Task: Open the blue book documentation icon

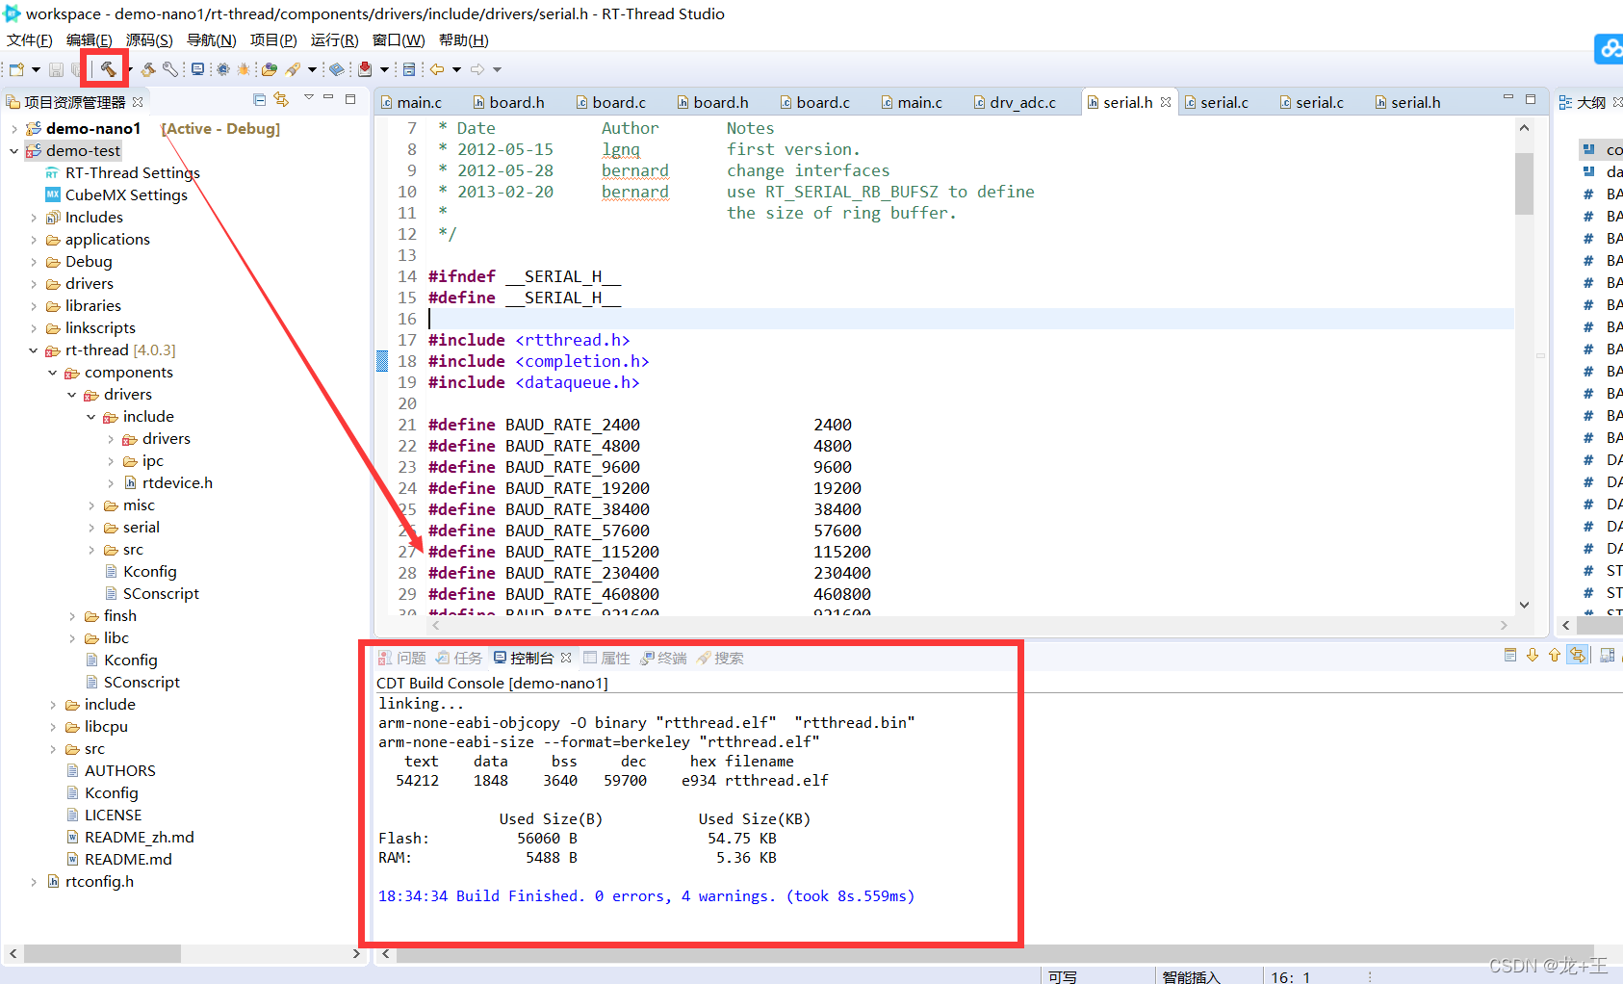Action: [337, 69]
